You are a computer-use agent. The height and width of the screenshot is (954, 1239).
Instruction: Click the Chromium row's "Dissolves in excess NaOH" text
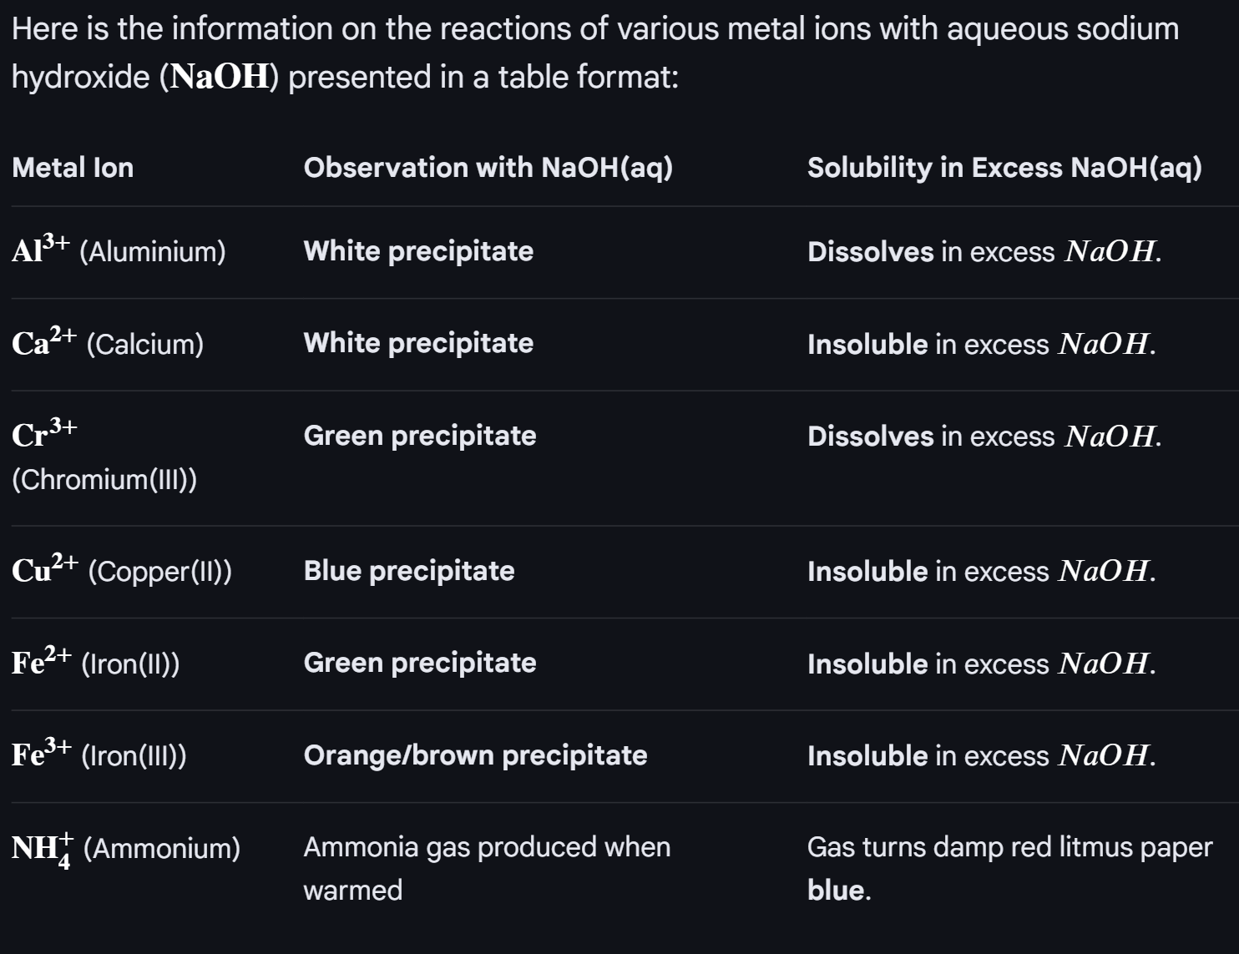click(x=984, y=436)
